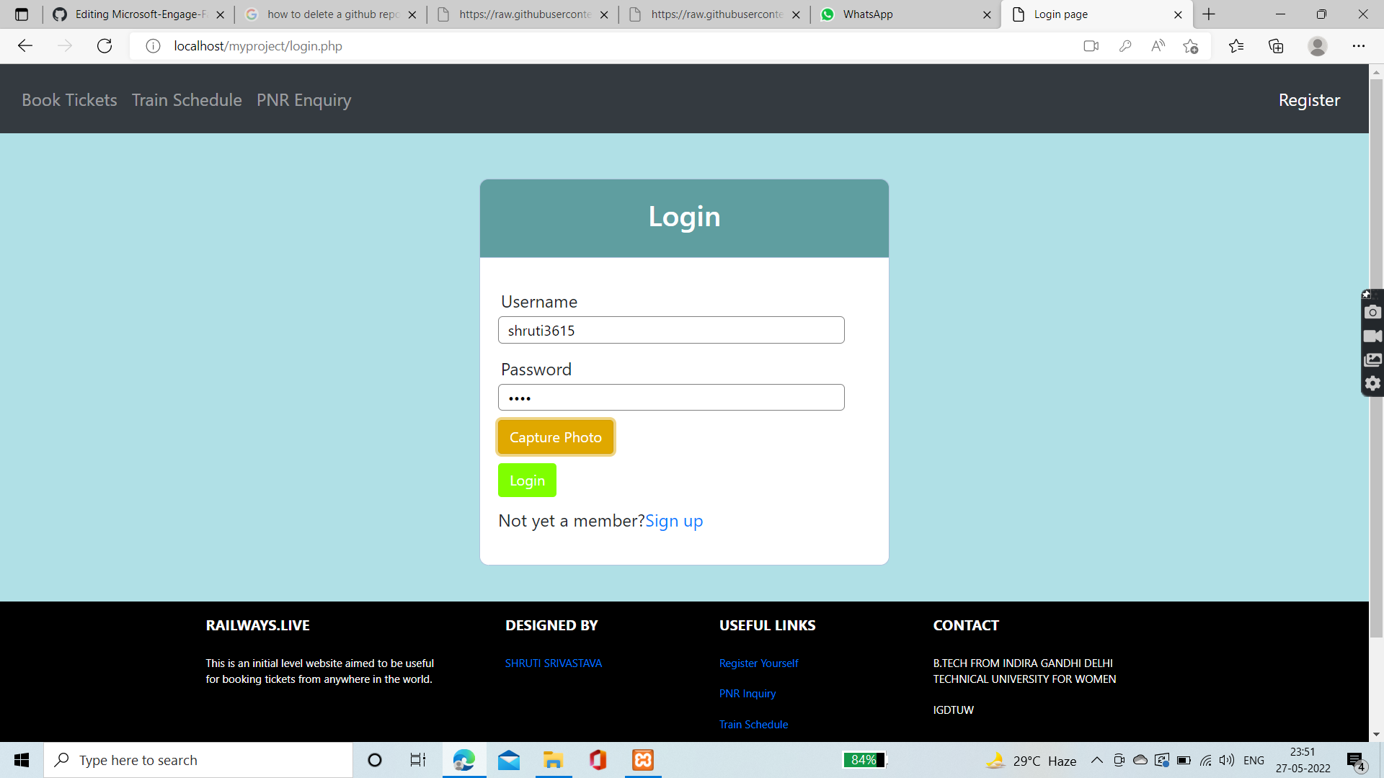Start screen recording with video icon in sidebar

click(1372, 336)
